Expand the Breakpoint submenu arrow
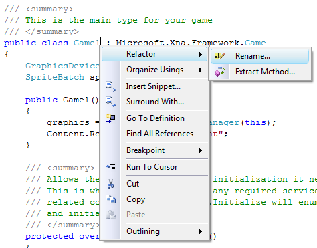317x248 pixels. pos(201,151)
